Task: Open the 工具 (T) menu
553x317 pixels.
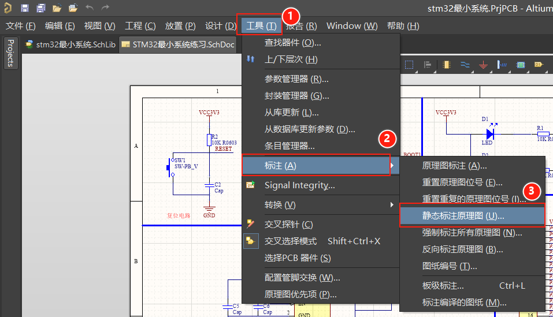Action: point(261,26)
